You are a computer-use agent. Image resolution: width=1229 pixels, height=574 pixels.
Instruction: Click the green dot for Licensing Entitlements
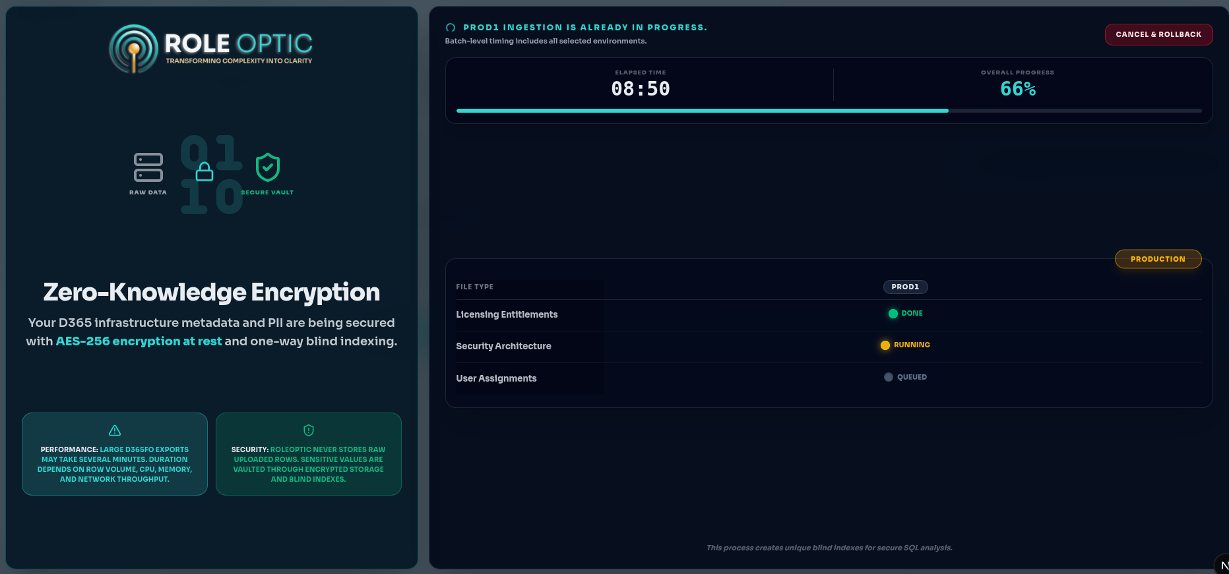click(893, 314)
